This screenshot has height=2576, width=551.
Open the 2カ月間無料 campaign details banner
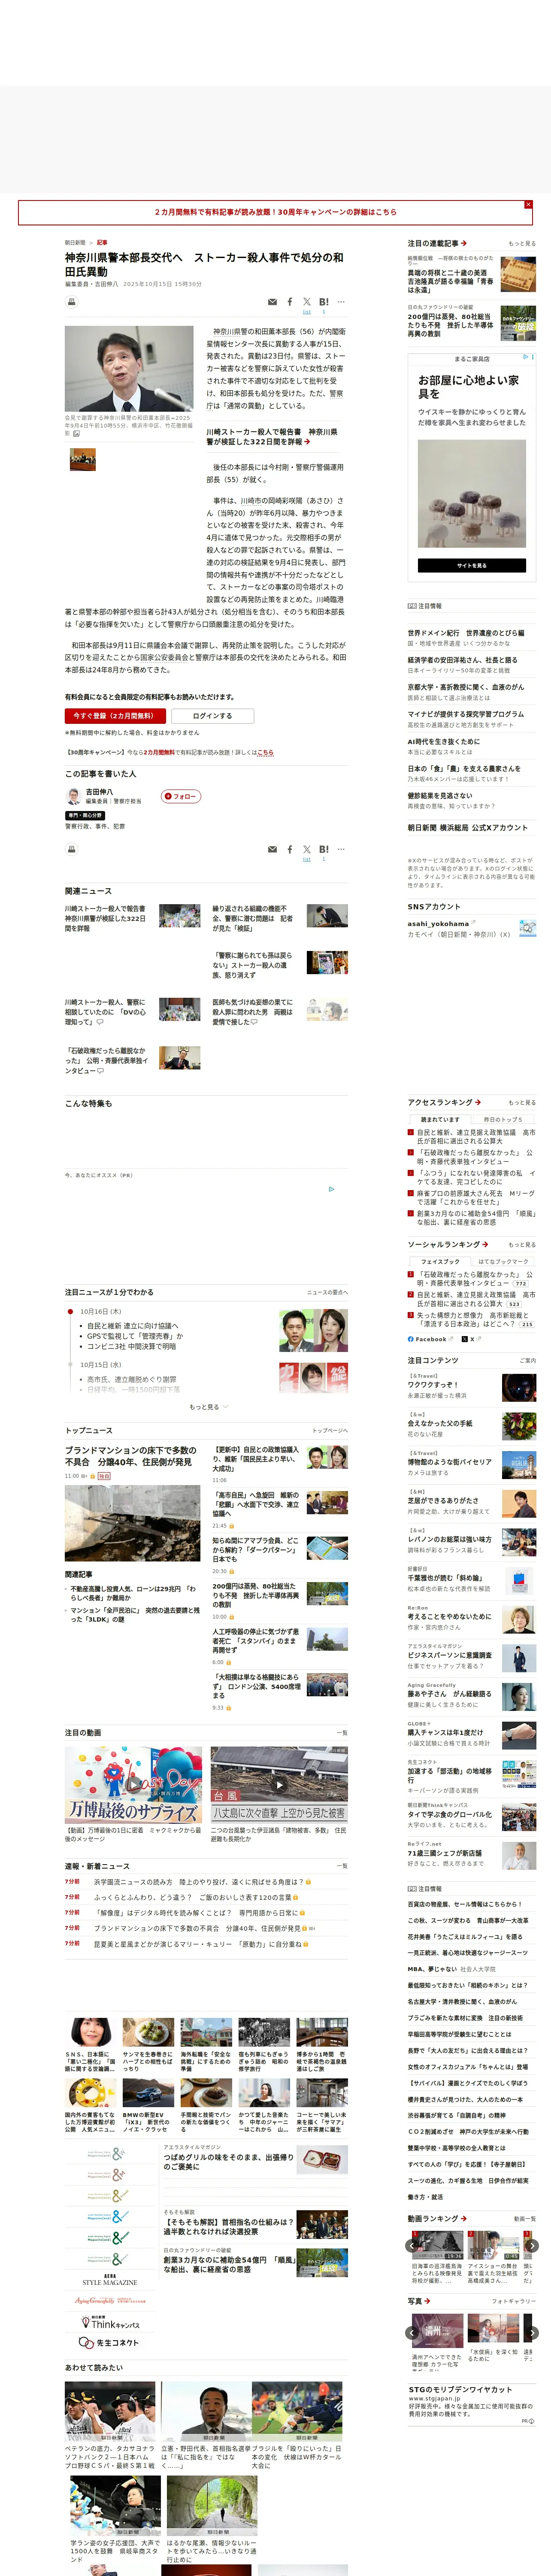tap(275, 212)
